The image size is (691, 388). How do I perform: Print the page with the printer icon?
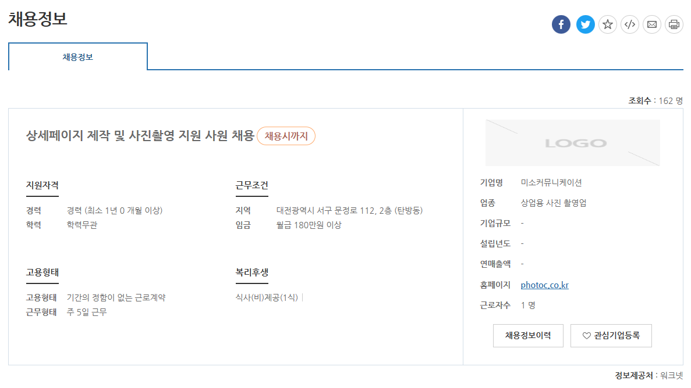point(674,24)
